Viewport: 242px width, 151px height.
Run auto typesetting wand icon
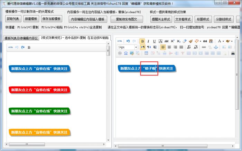[197, 41]
